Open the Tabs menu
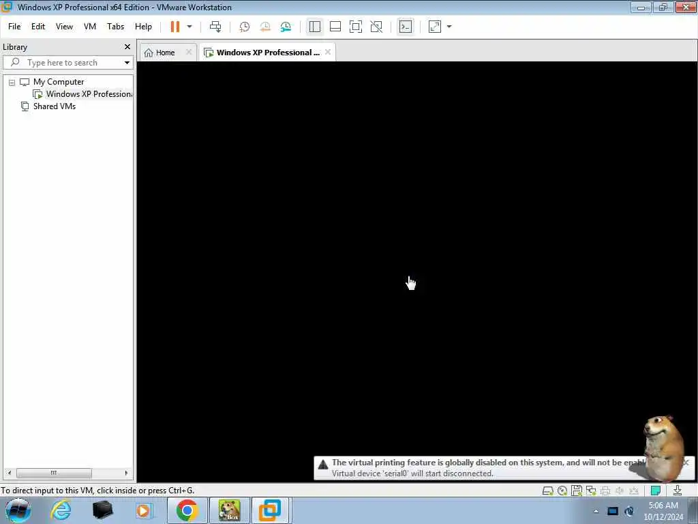The height and width of the screenshot is (524, 698). 115,27
